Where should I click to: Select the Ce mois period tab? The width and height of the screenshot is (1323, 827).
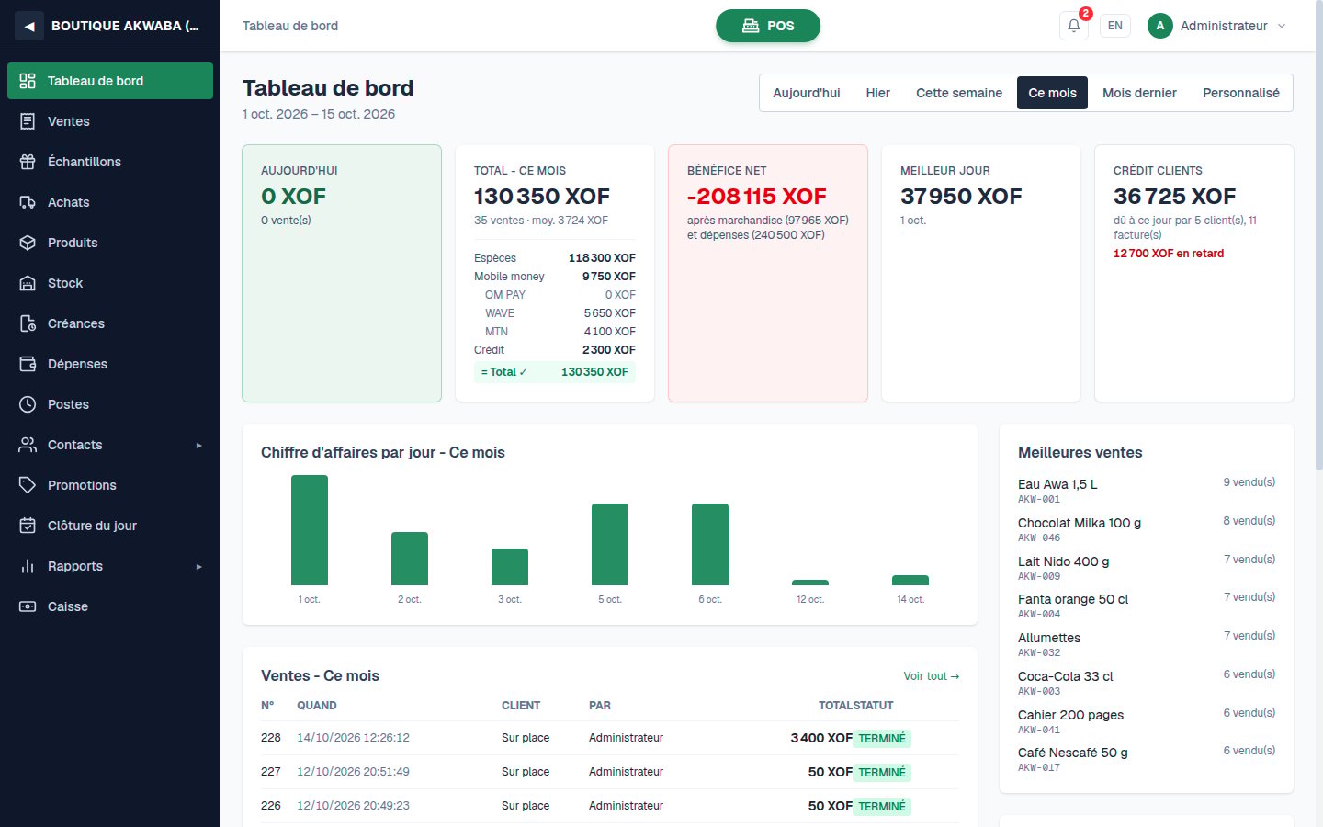coord(1052,93)
